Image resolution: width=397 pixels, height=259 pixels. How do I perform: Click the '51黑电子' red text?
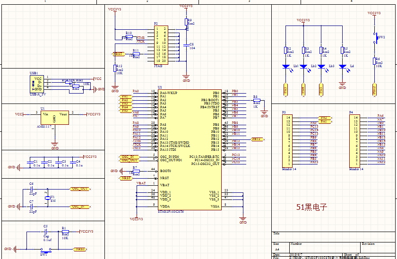311,207
